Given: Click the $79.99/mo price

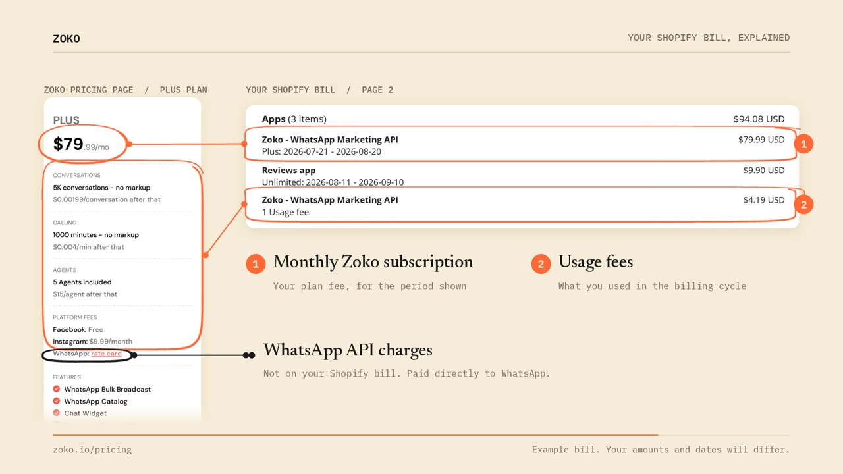Looking at the screenshot, I should coord(81,144).
